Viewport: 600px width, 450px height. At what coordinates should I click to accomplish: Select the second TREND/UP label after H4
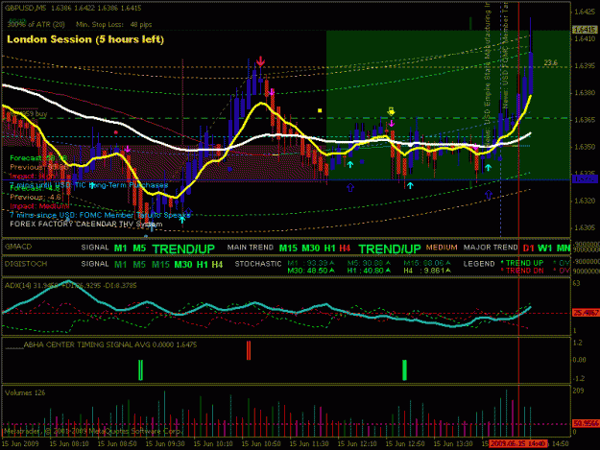390,249
